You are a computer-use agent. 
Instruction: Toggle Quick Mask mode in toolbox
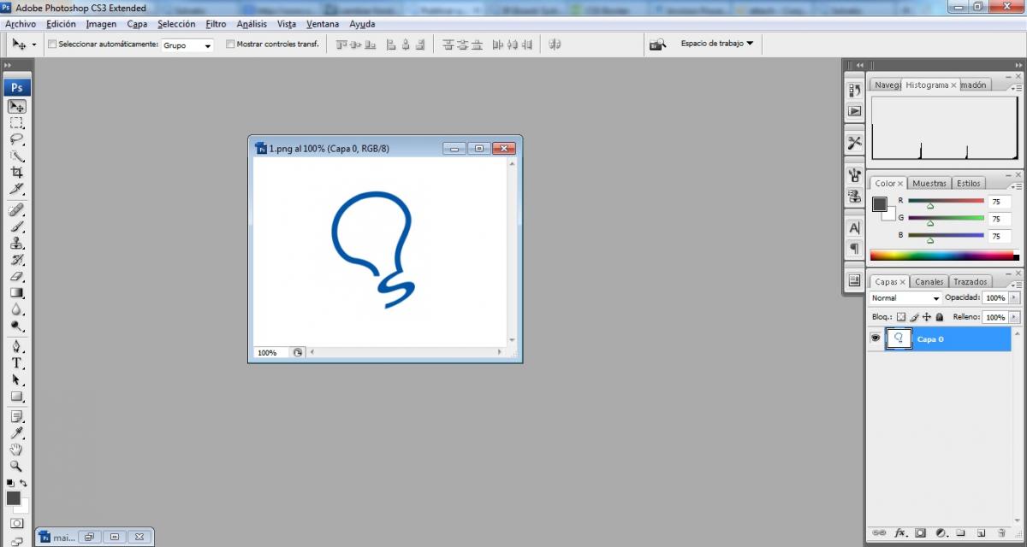point(16,523)
